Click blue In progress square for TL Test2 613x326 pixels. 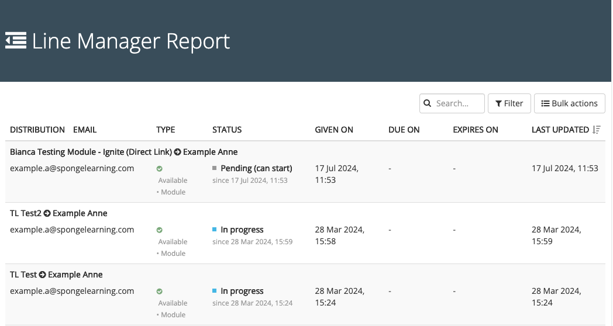(215, 230)
